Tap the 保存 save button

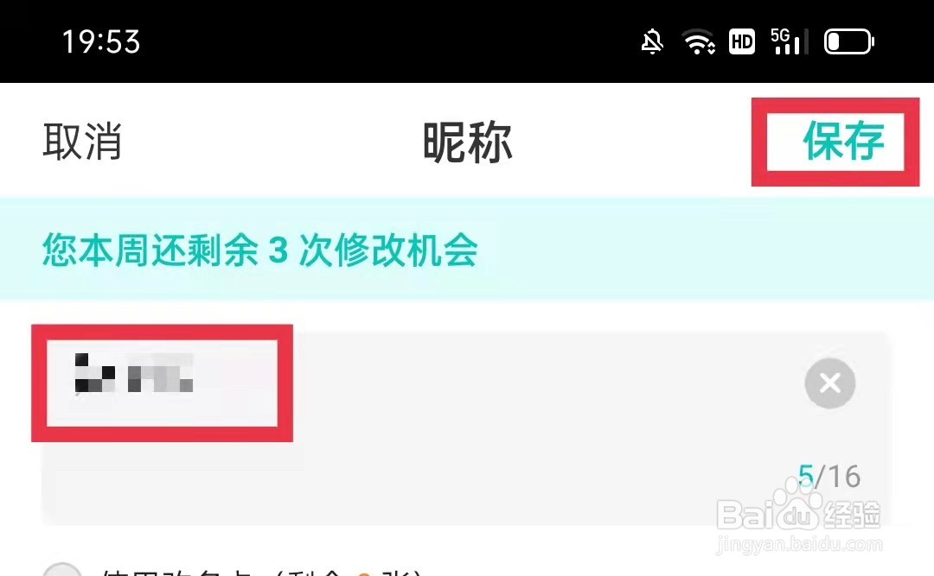click(843, 142)
